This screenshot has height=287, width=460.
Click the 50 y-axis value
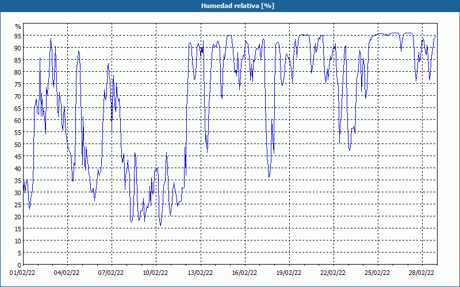pyautogui.click(x=18, y=145)
